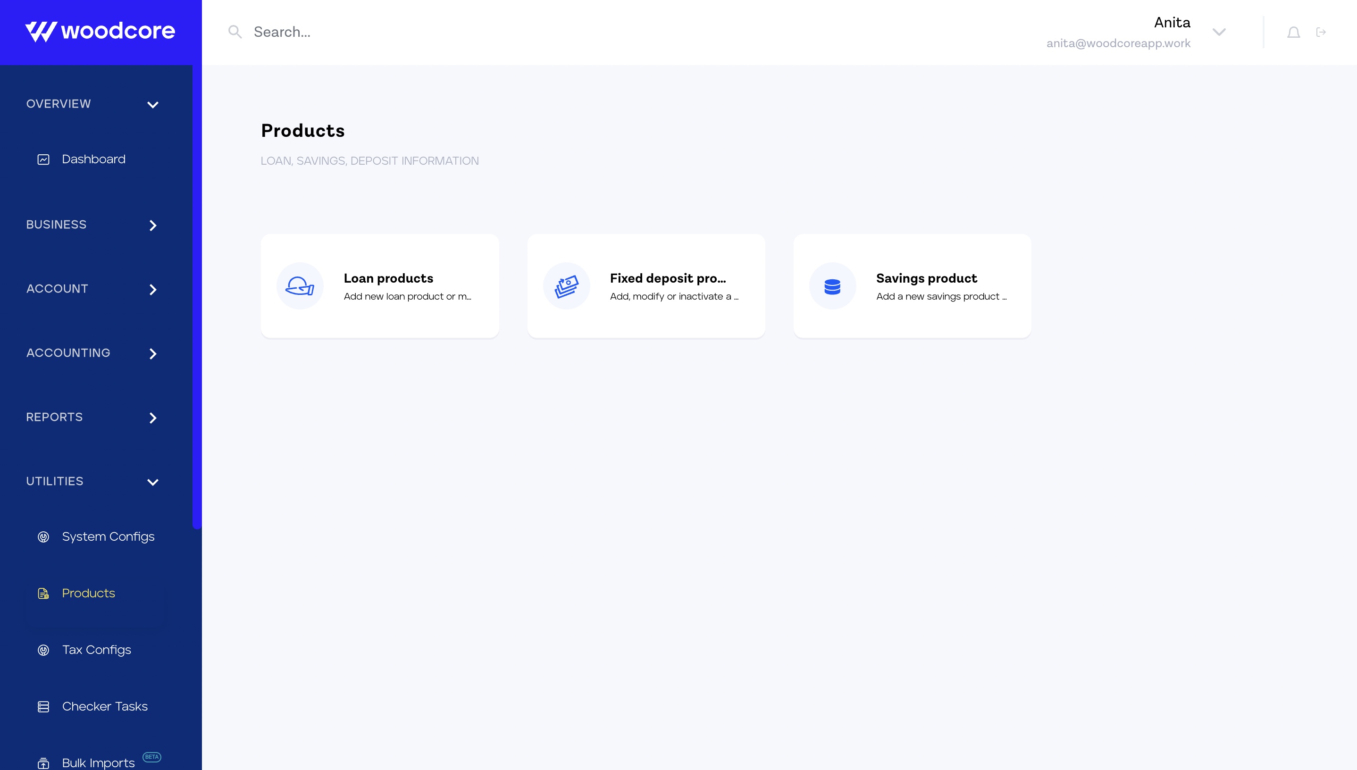Open the Savings product card title

click(x=926, y=278)
